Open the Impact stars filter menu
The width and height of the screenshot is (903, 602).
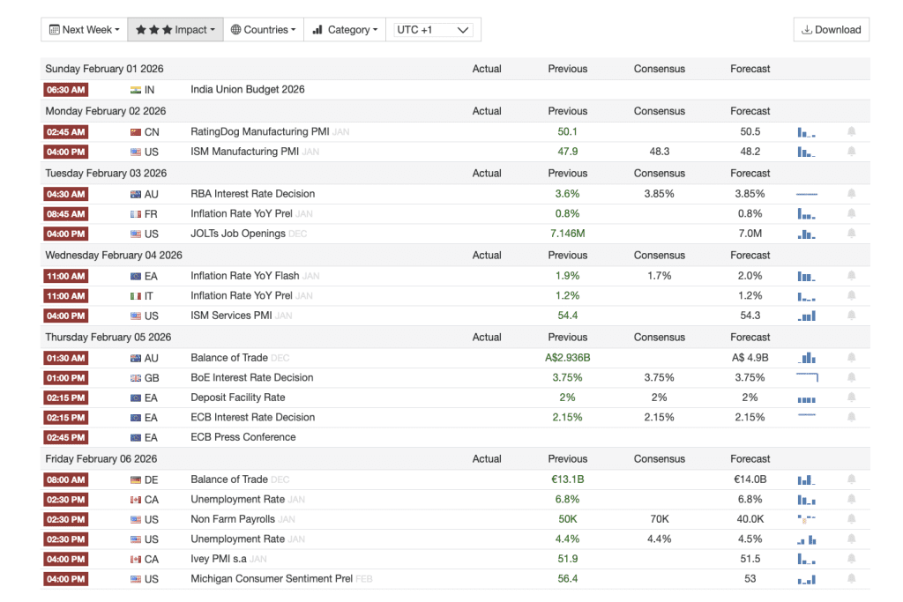coord(175,30)
